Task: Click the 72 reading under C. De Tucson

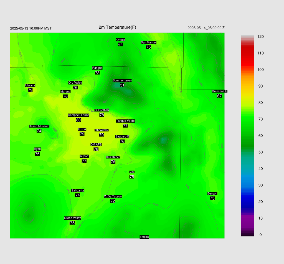Action: point(113,201)
